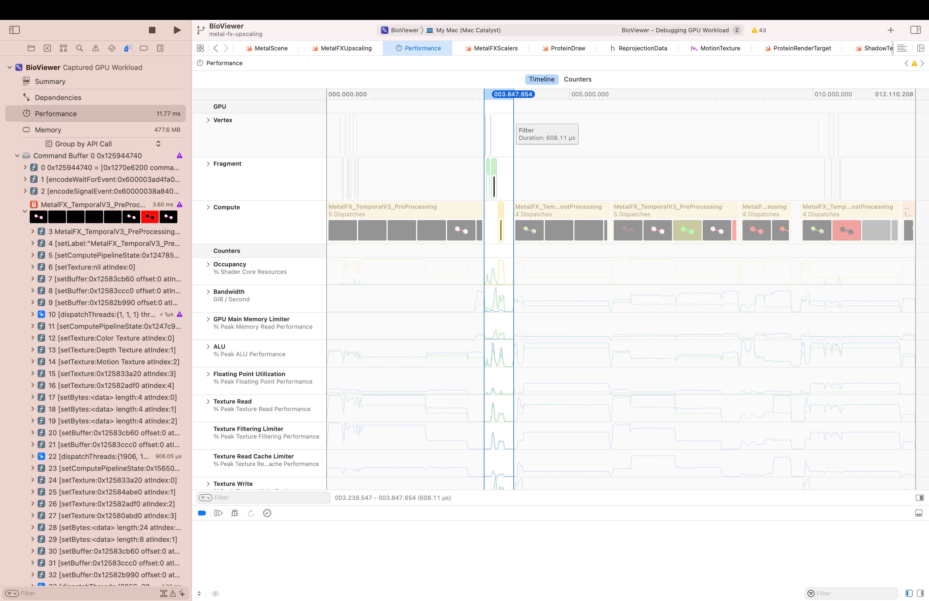Image resolution: width=929 pixels, height=601 pixels.
Task: Stop the running scheme
Action: tap(152, 30)
